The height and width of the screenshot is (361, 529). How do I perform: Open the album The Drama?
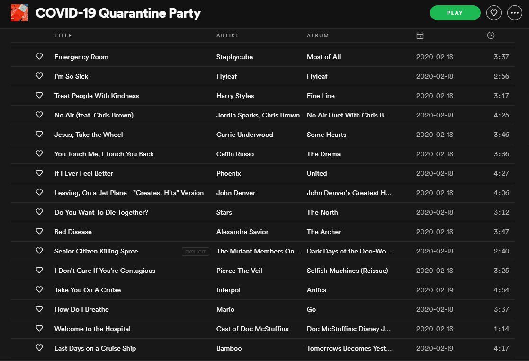point(323,154)
